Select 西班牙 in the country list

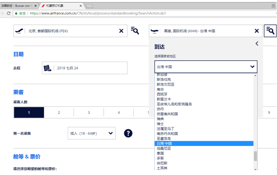(x=161, y=94)
